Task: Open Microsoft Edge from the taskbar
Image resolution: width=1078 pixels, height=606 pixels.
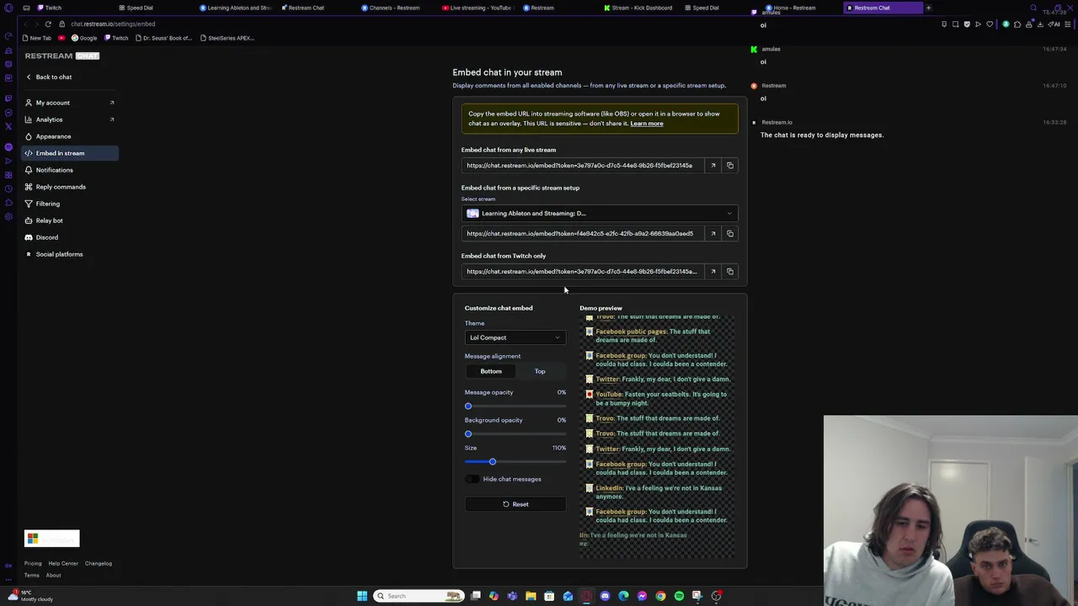Action: tap(623, 596)
